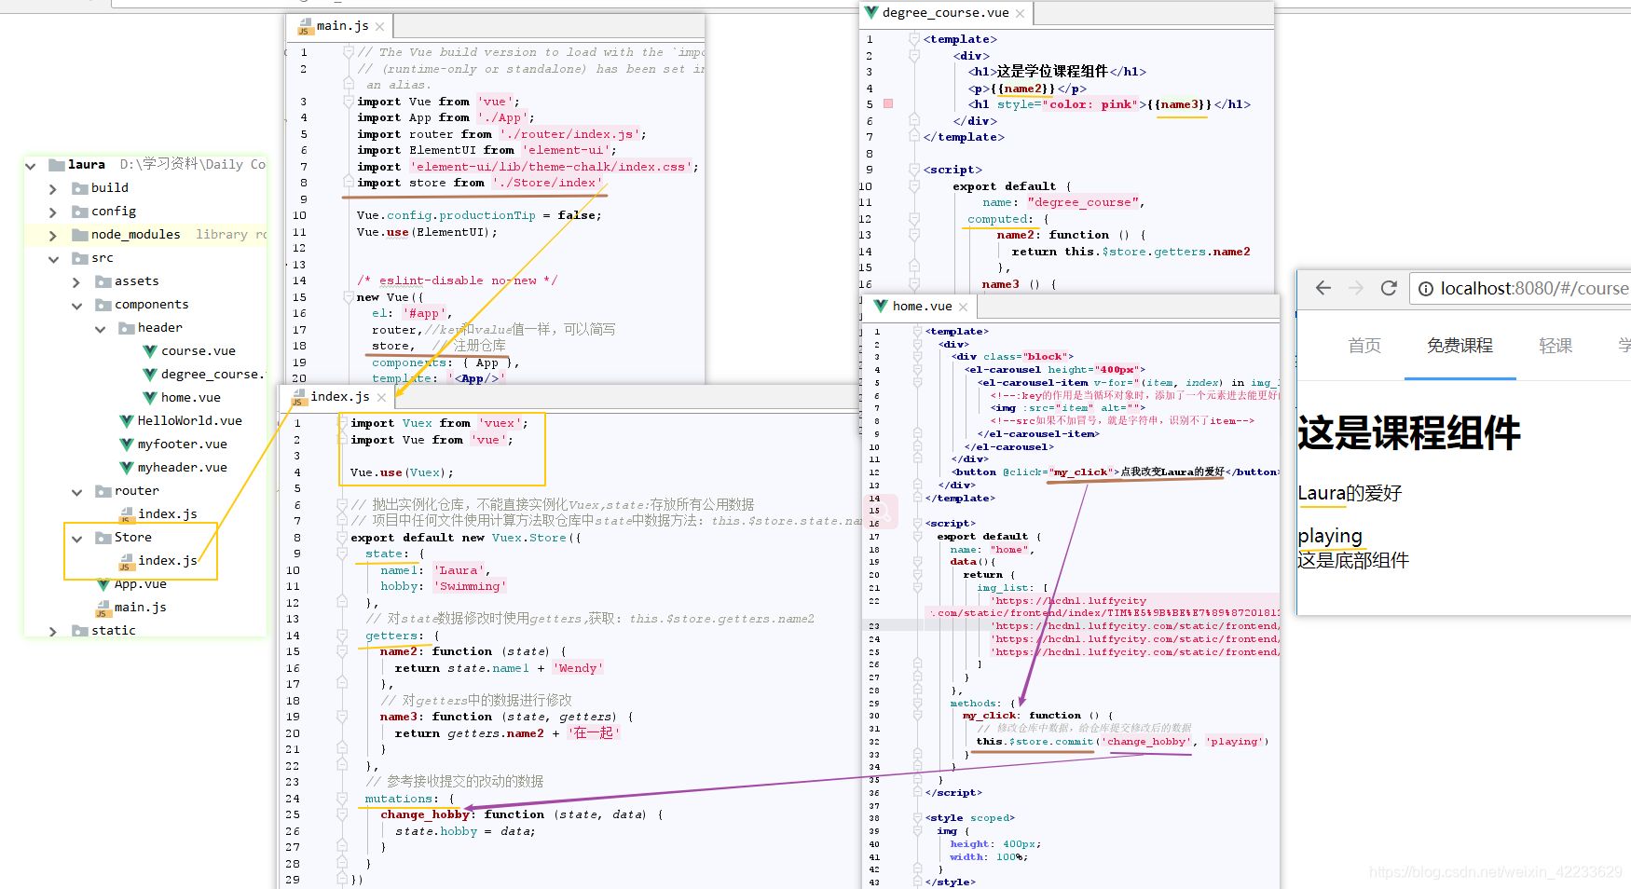Reload the localhost page

pos(1389,288)
